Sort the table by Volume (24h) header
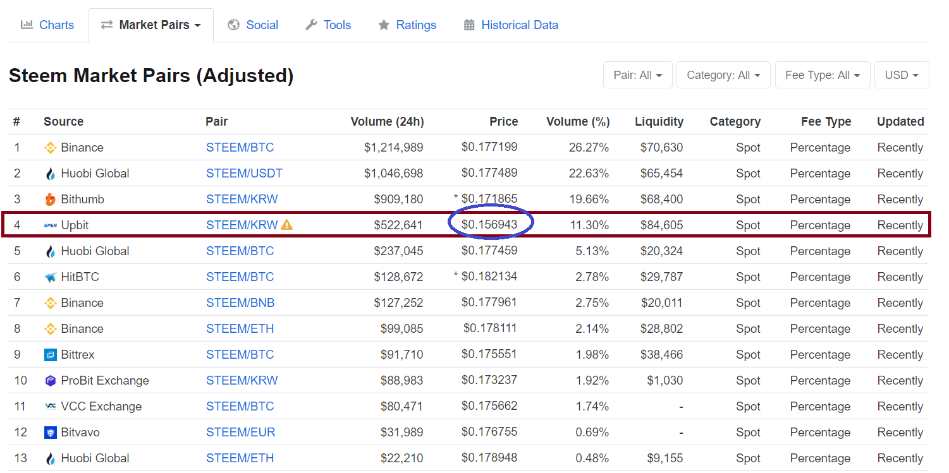949x473 pixels. click(387, 122)
